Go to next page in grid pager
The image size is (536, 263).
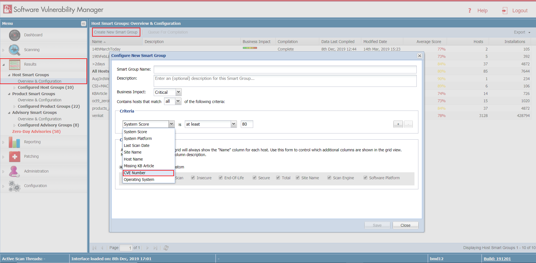pos(148,248)
